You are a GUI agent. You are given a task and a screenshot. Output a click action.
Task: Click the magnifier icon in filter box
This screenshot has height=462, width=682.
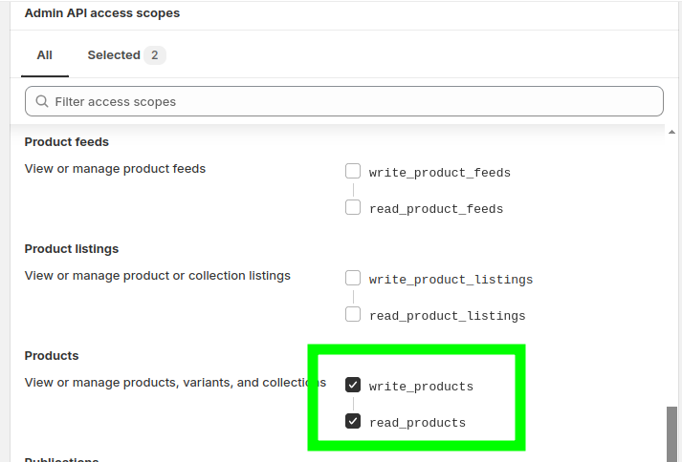click(42, 101)
